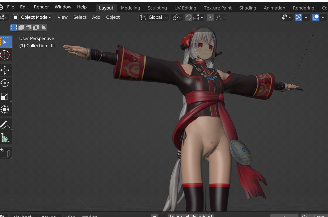328x217 pixels.
Task: Switch to the Rendering workspace tab
Action: pyautogui.click(x=303, y=8)
